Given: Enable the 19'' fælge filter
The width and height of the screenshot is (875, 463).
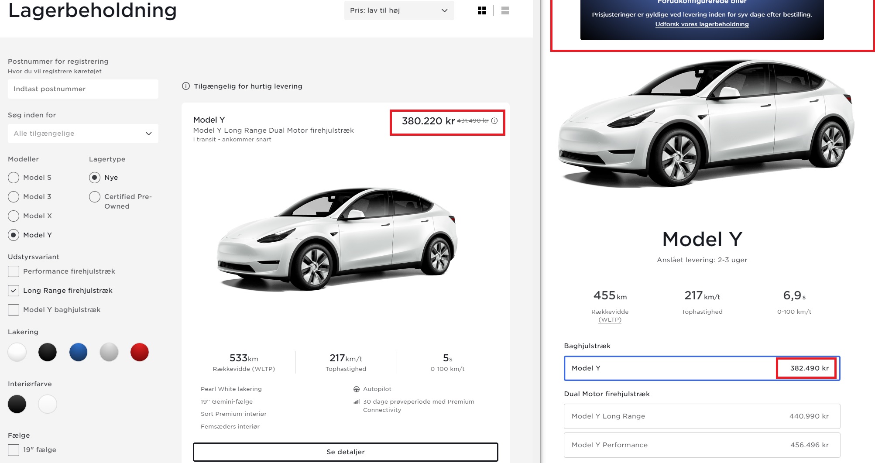Looking at the screenshot, I should [13, 449].
